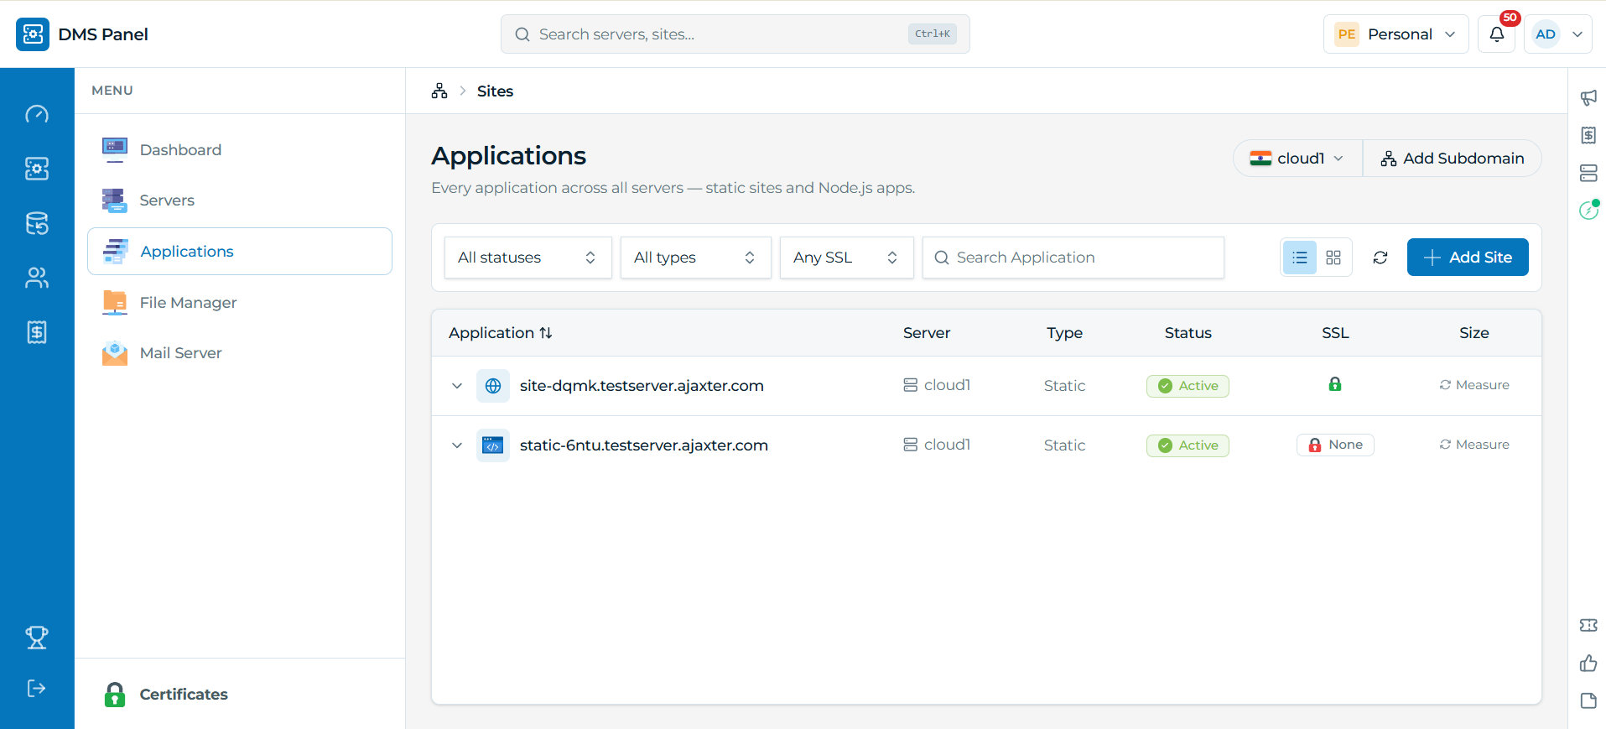The width and height of the screenshot is (1606, 729).
Task: Click the None SSL badge for static-6ntu
Action: tap(1335, 445)
